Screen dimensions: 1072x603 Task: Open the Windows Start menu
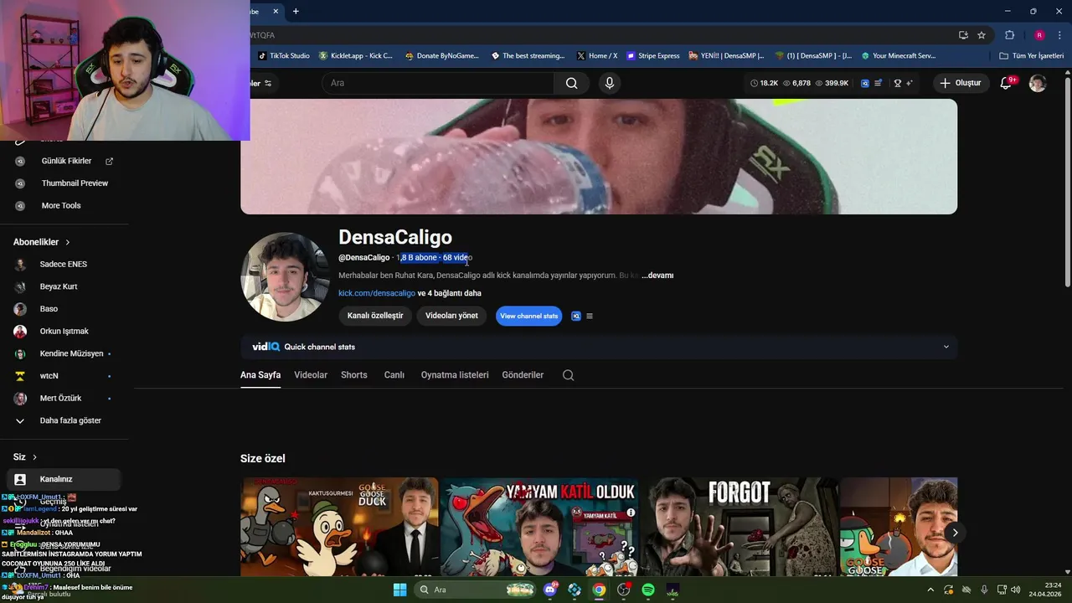point(399,590)
